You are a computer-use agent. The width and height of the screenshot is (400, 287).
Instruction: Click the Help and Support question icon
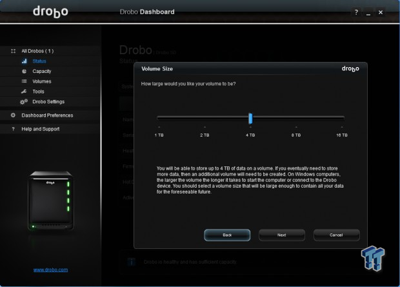coord(14,129)
